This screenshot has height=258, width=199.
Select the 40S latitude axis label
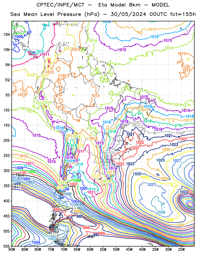point(6,201)
